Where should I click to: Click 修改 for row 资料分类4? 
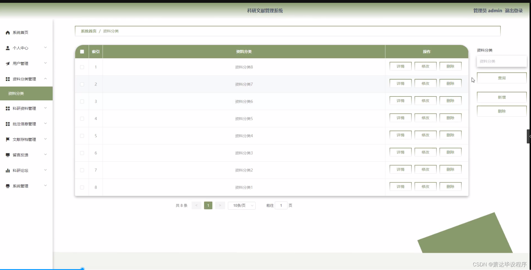(425, 135)
